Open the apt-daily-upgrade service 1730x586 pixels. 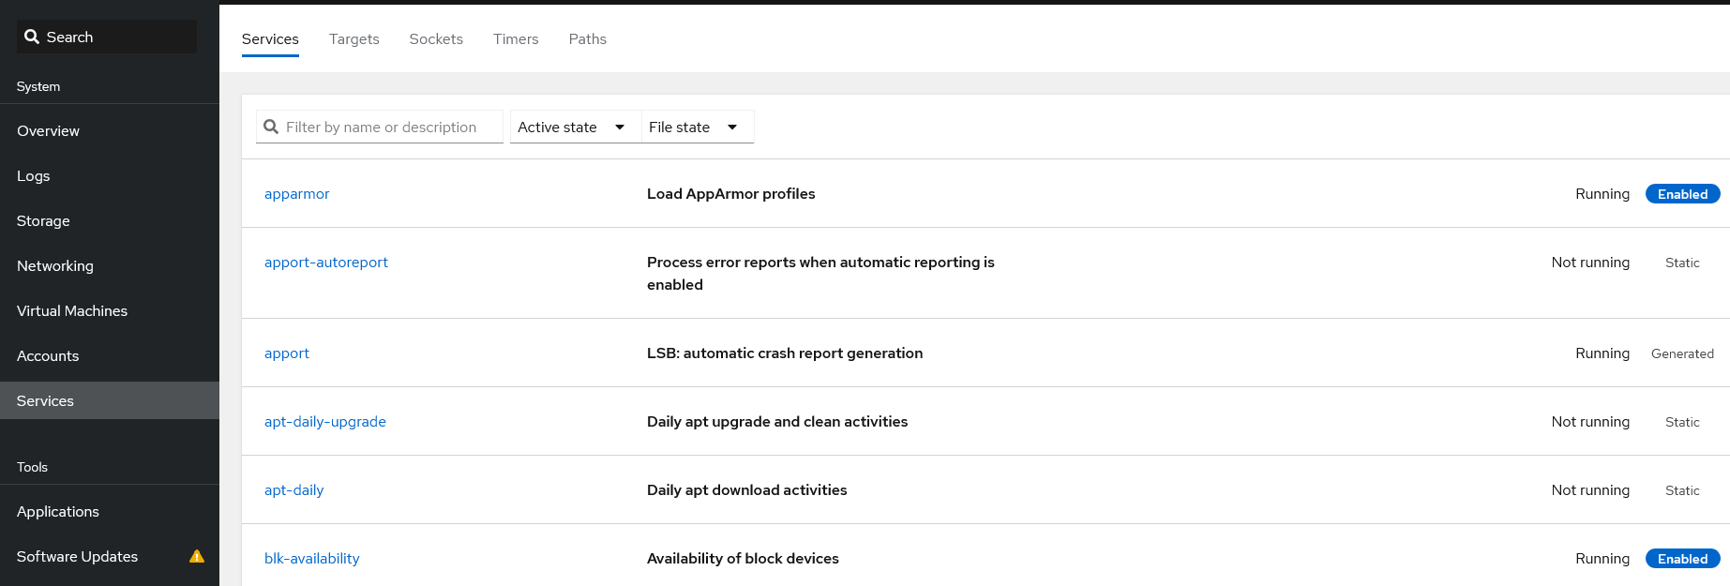tap(325, 422)
